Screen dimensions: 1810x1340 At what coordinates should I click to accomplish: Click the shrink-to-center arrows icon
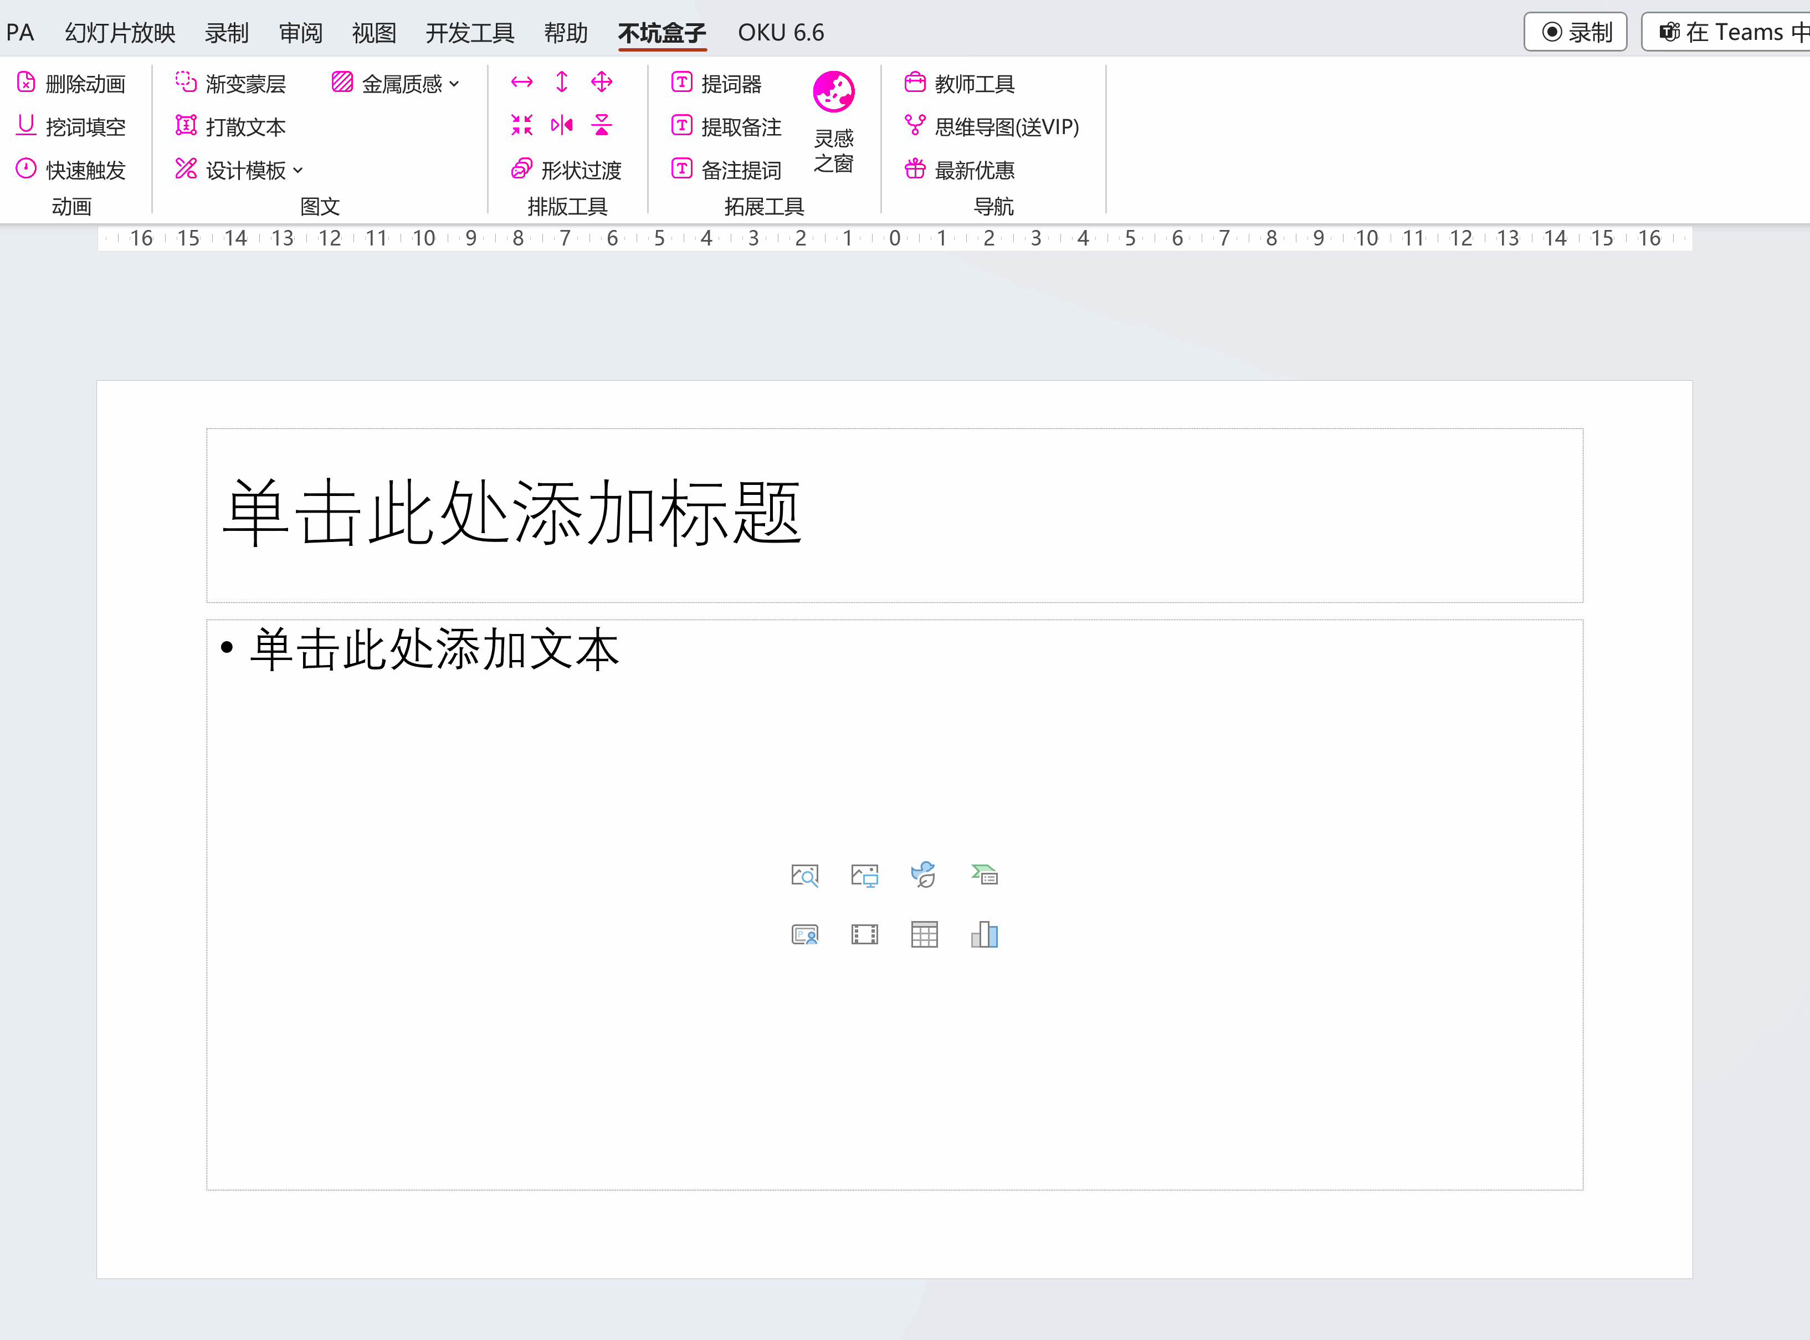click(x=521, y=125)
